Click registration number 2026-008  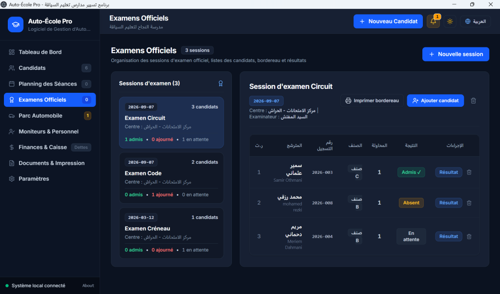tap(322, 203)
